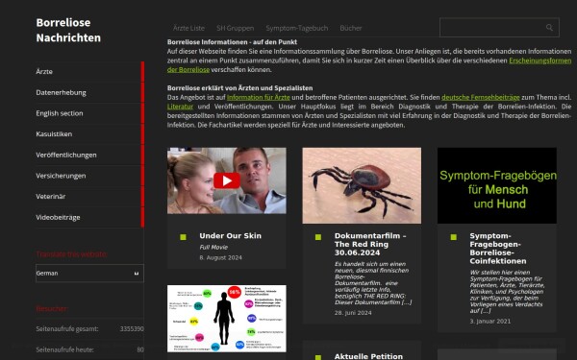Open Ärzte Liste in the top menu
577x360 pixels.
coord(188,28)
